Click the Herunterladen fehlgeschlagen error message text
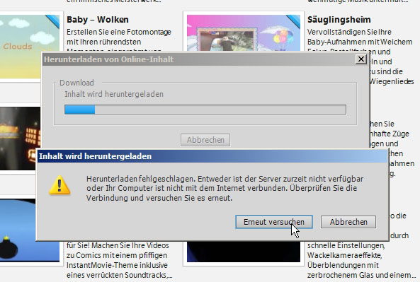The width and height of the screenshot is (420, 282). 225,189
